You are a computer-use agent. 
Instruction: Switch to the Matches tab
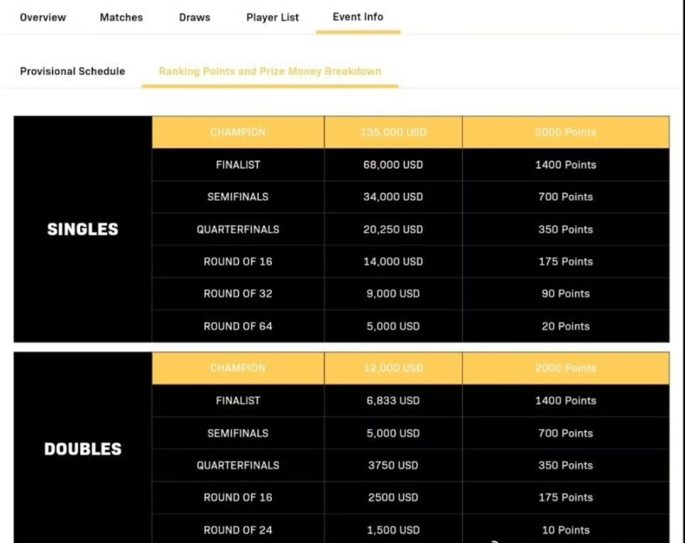pyautogui.click(x=121, y=18)
